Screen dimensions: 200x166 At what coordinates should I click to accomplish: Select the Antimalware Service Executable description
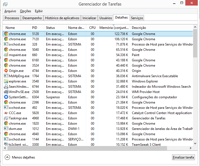155,76
